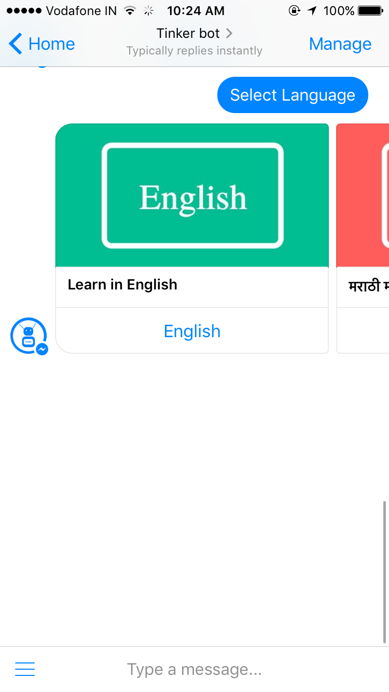This screenshot has width=389, height=692.
Task: Tap the green English card image
Action: [x=192, y=195]
